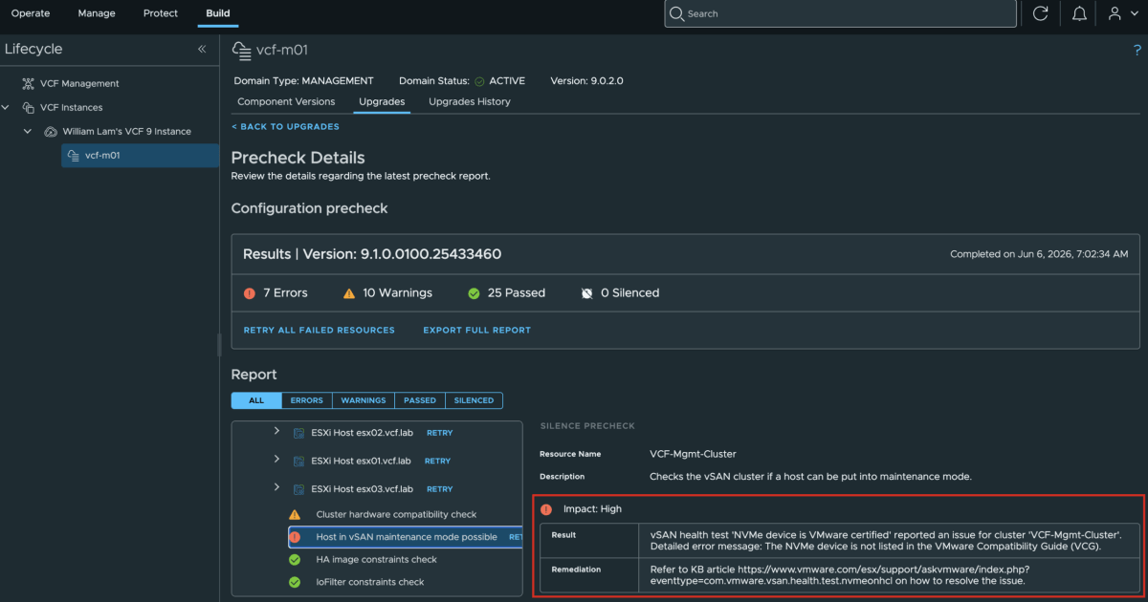Filter report by ERRORS

click(307, 400)
